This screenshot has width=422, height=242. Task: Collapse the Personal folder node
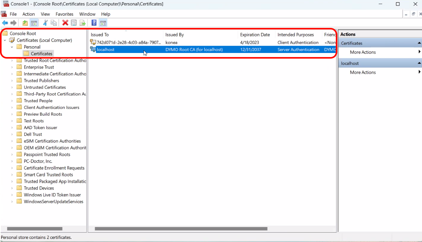12,47
